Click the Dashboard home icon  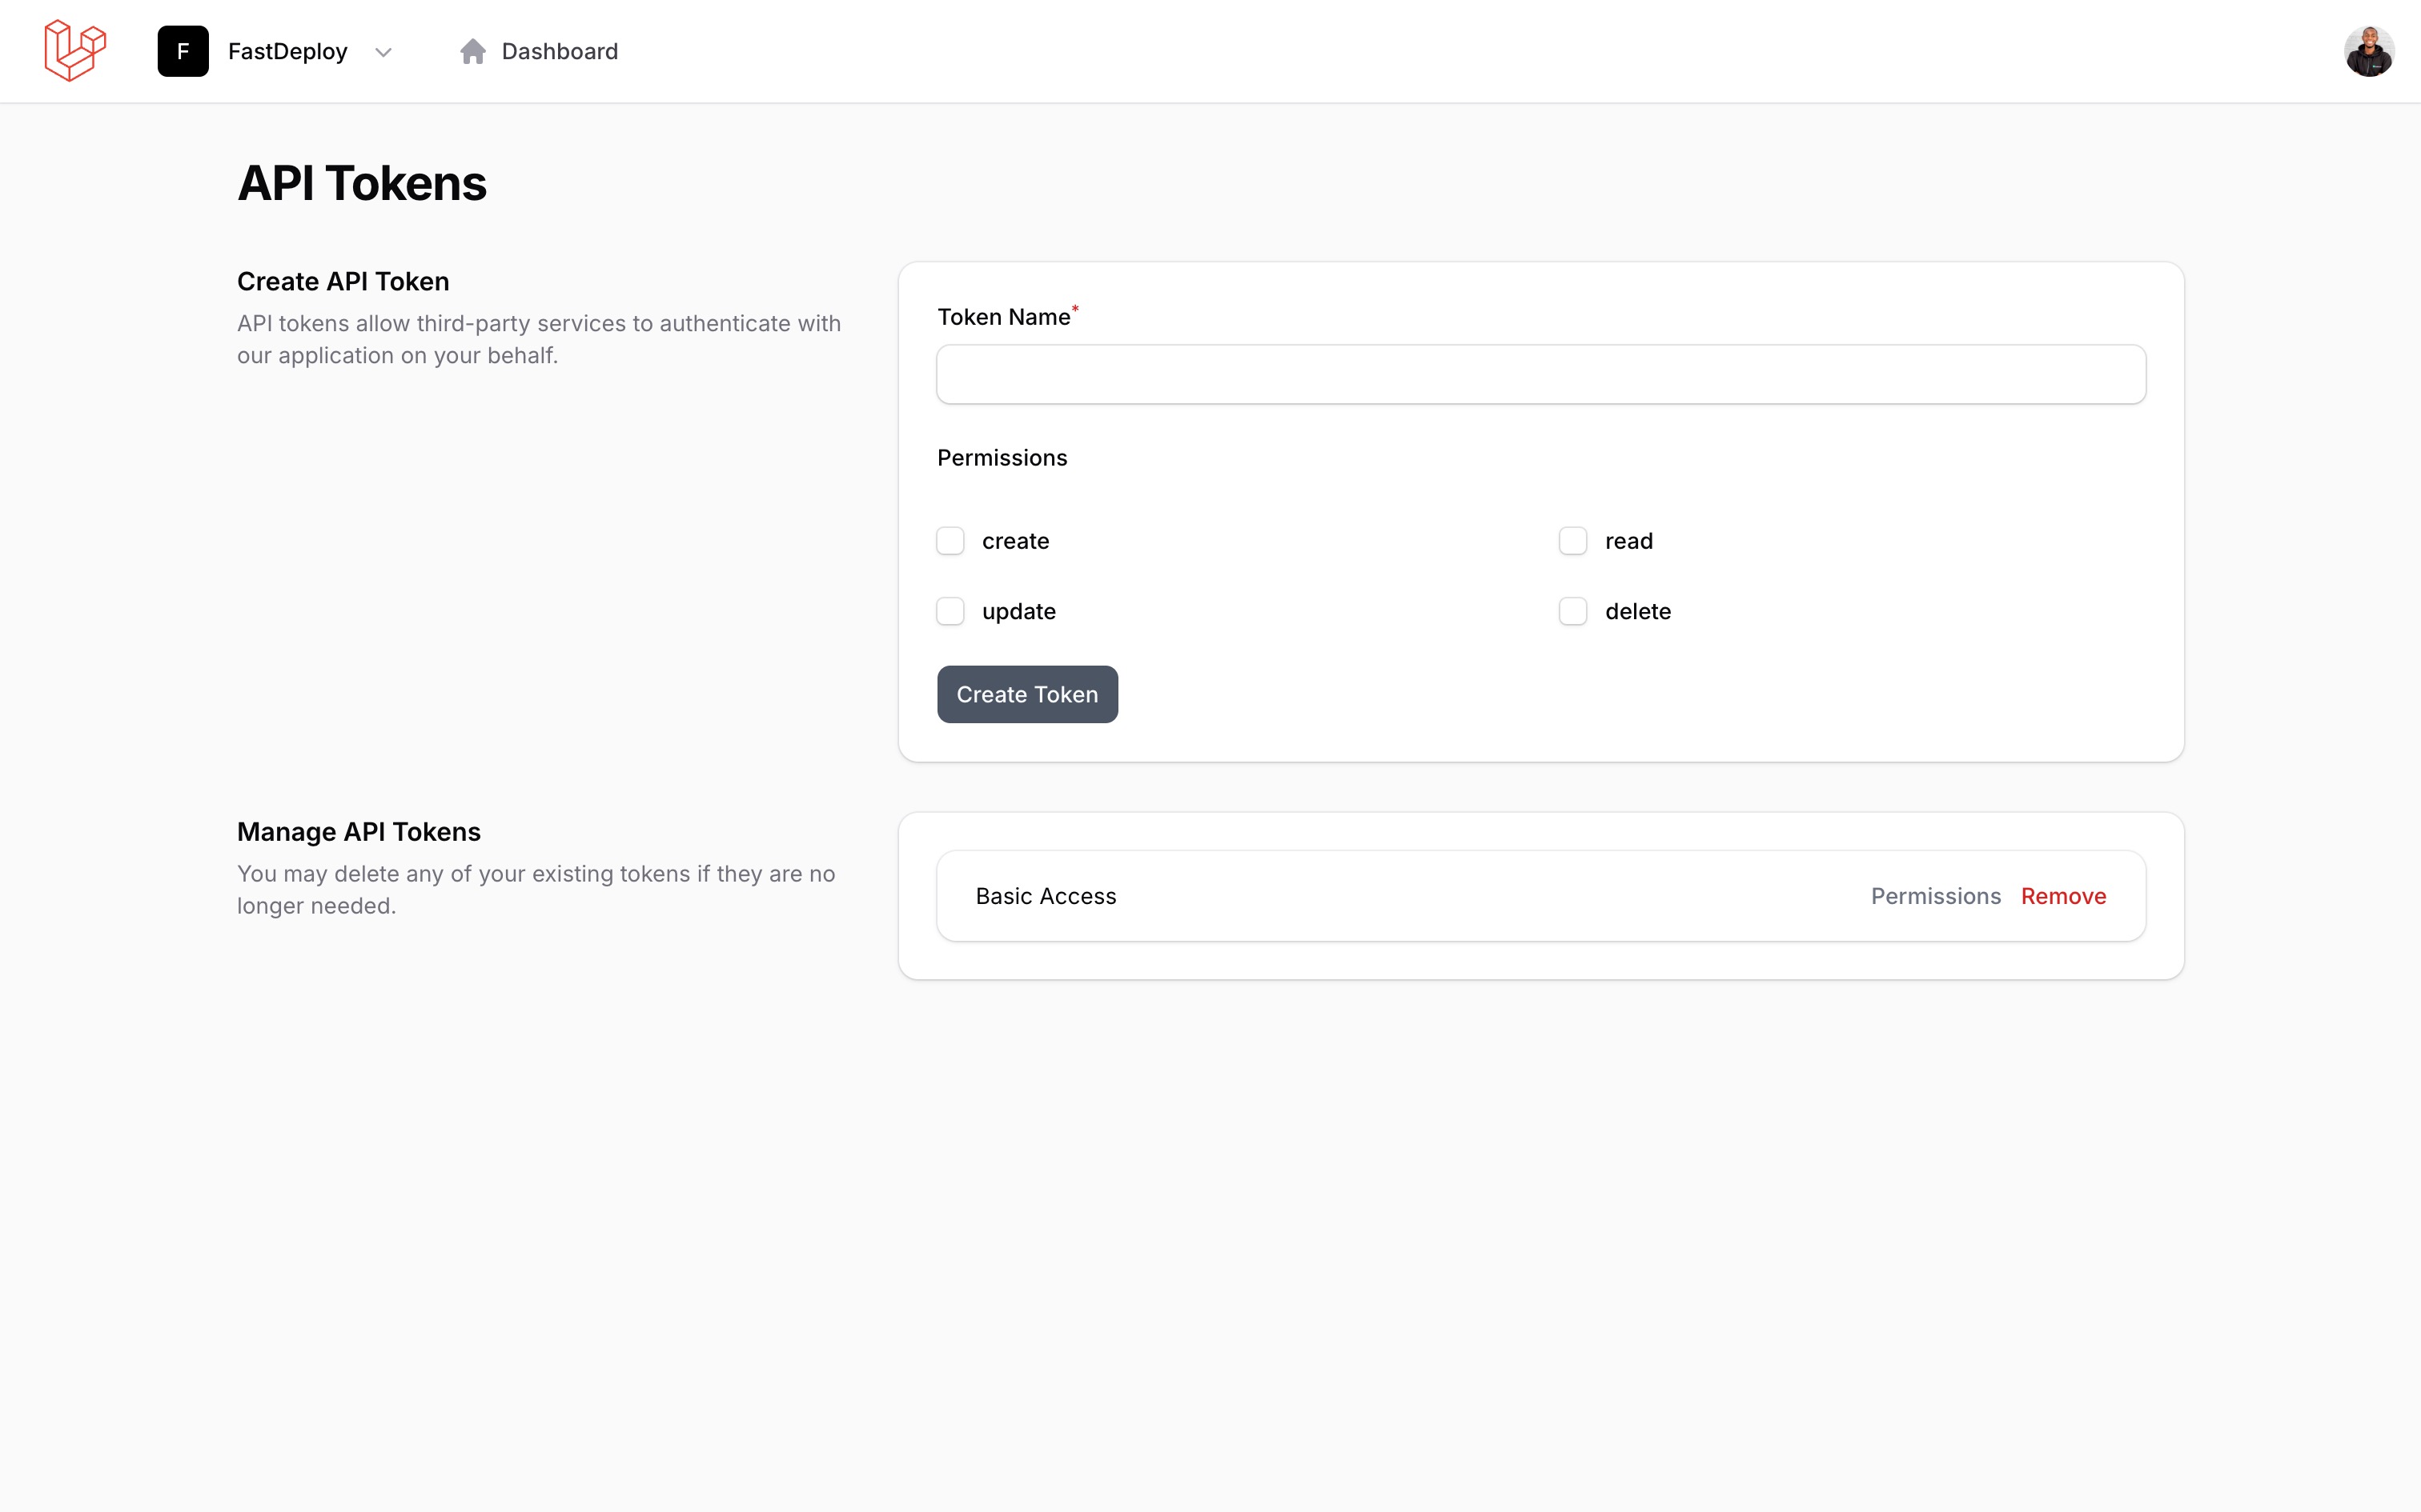click(x=472, y=51)
